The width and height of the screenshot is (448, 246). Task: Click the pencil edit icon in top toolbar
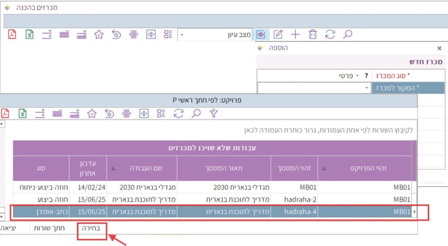pyautogui.click(x=278, y=35)
